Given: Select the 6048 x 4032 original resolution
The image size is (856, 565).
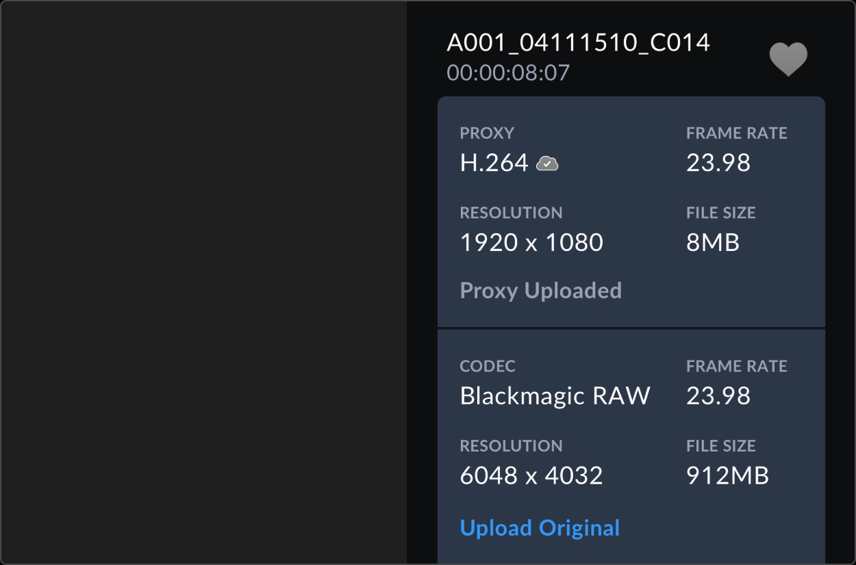Looking at the screenshot, I should (x=531, y=475).
